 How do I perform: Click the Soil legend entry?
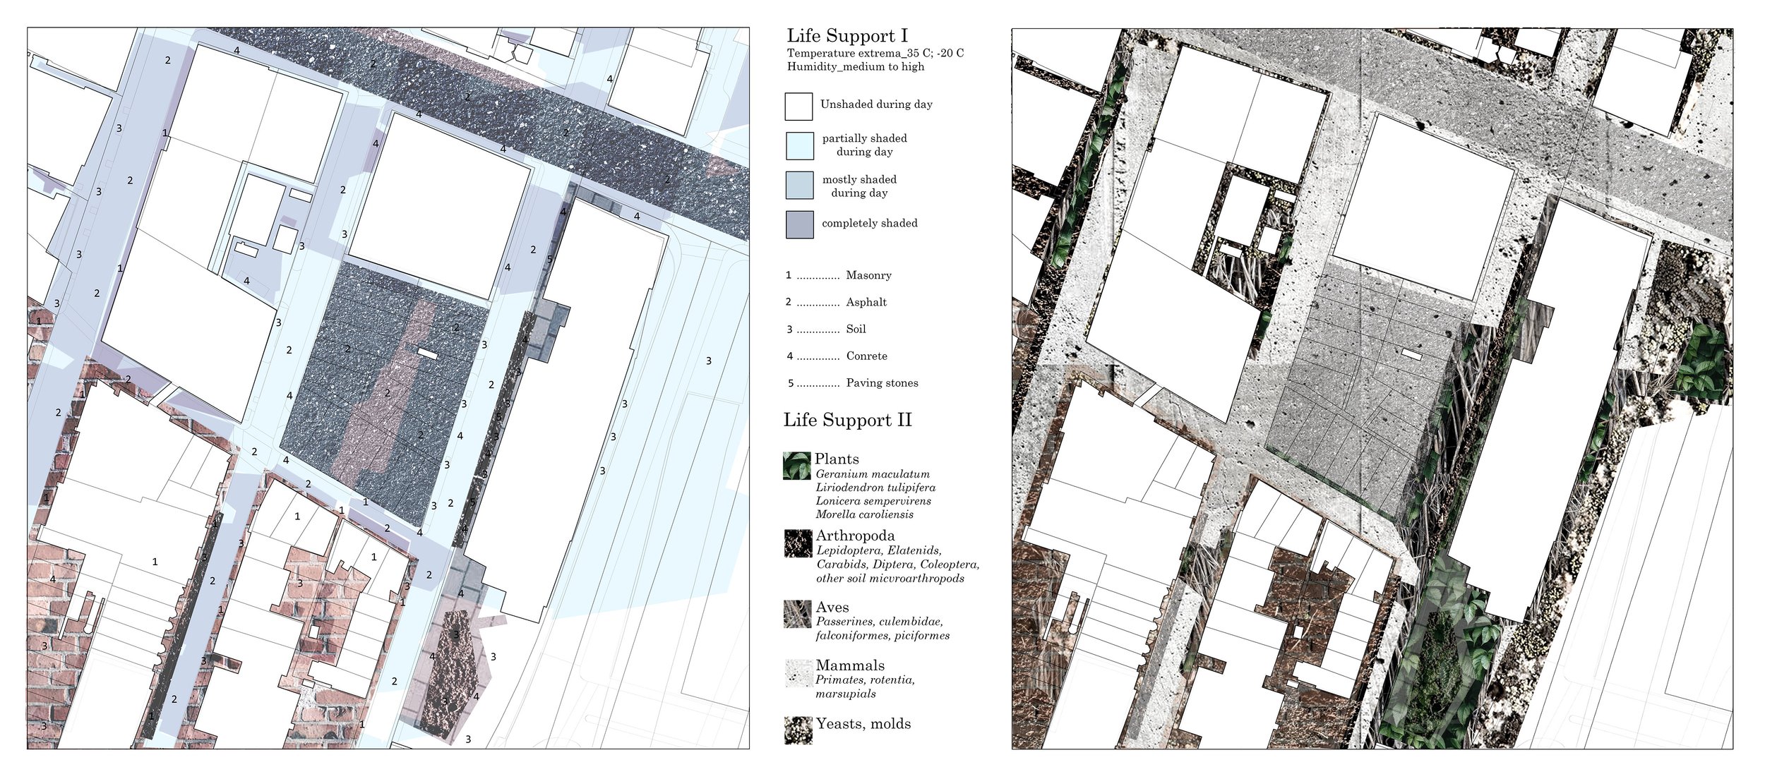point(856,329)
